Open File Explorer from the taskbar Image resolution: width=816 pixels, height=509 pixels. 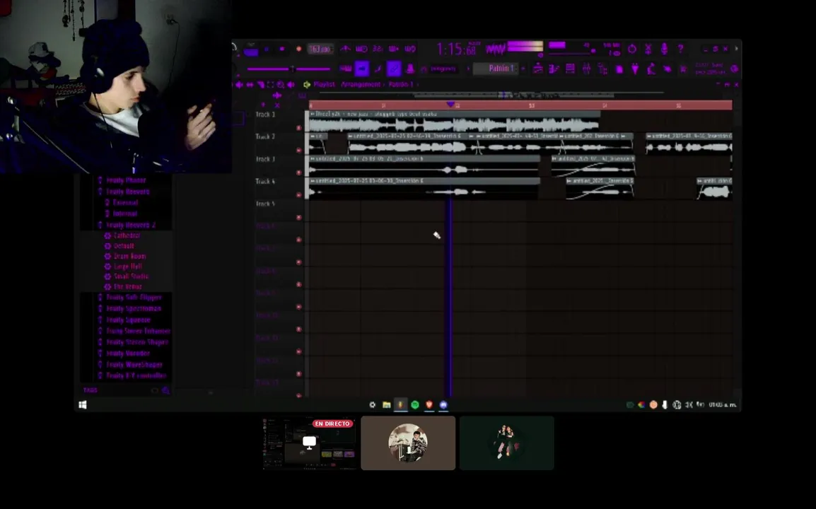pyautogui.click(x=386, y=404)
